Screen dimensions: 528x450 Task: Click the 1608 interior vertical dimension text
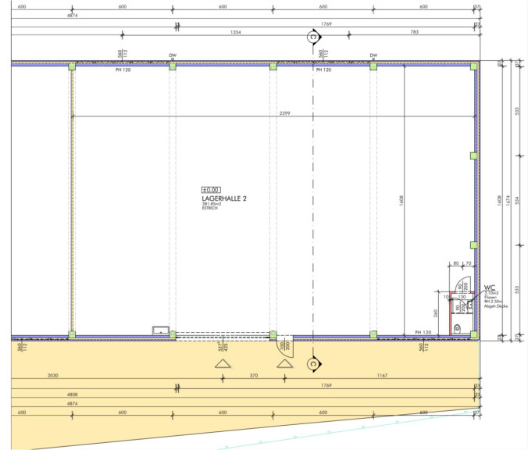tap(401, 201)
